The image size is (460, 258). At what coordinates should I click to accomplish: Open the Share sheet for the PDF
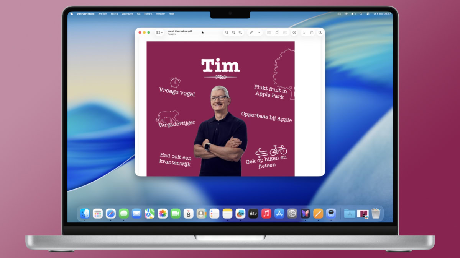coord(311,32)
